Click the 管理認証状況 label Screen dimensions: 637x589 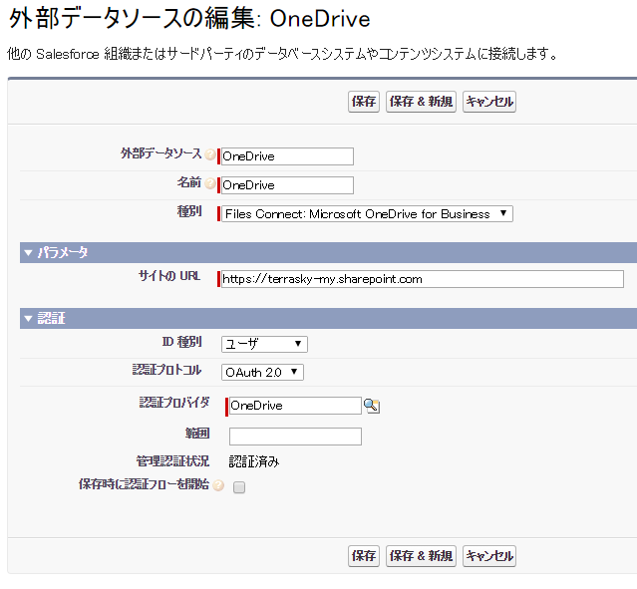pyautogui.click(x=172, y=461)
